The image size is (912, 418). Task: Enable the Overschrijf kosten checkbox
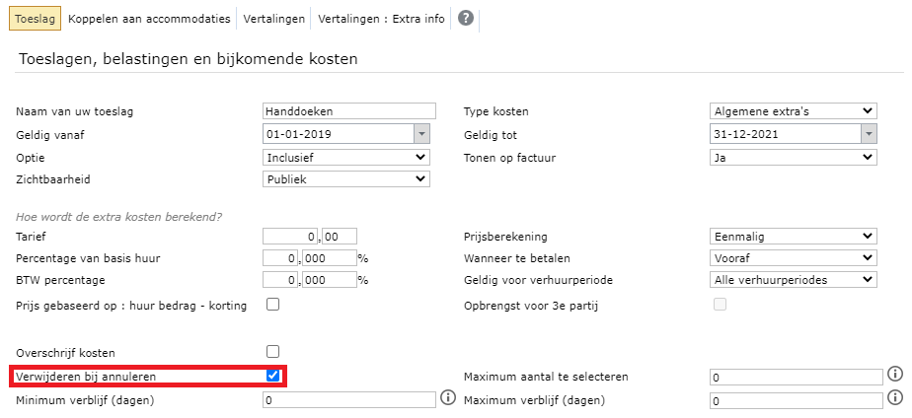click(x=272, y=351)
